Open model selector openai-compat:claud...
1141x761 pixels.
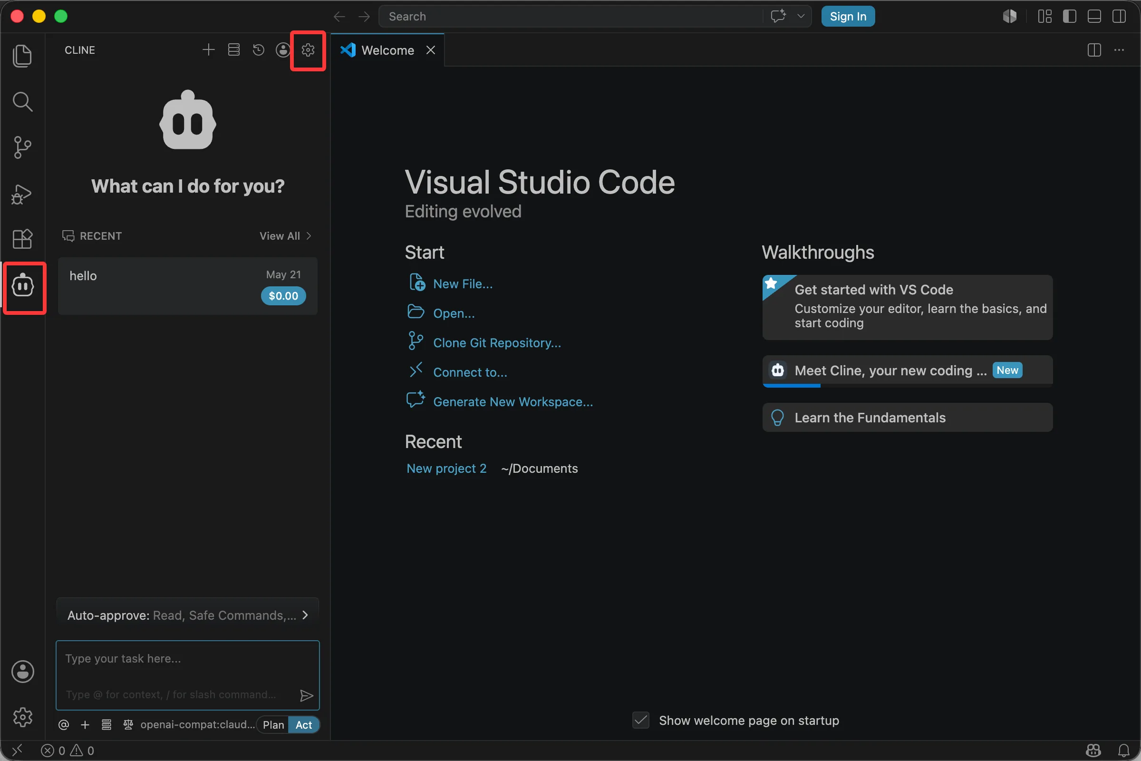tap(197, 724)
